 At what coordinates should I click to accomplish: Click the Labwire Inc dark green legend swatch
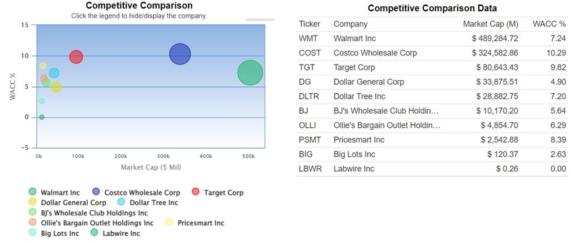pyautogui.click(x=95, y=233)
